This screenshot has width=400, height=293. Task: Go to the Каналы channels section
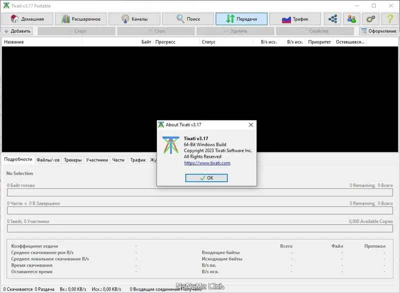[134, 19]
